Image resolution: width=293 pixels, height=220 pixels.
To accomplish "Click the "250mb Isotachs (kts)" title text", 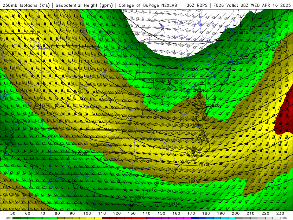I will [x=26, y=5].
